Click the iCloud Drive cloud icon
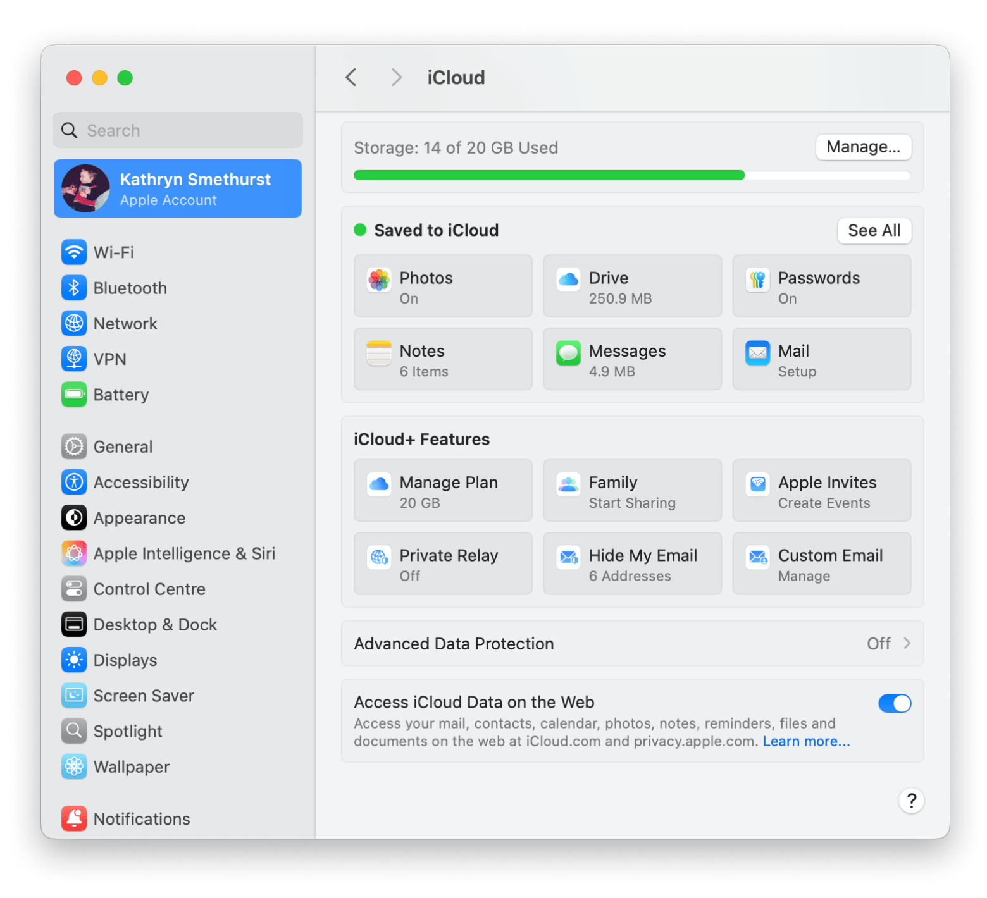Screen dimensions: 987x898 (x=568, y=280)
